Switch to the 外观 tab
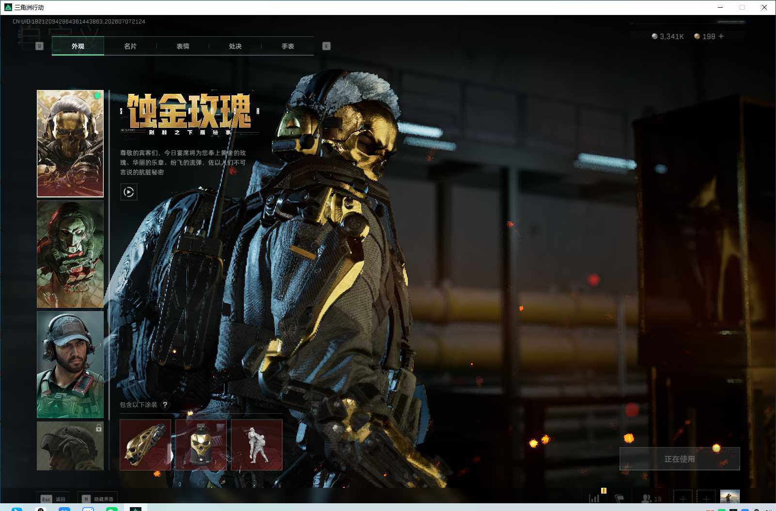 pyautogui.click(x=78, y=46)
